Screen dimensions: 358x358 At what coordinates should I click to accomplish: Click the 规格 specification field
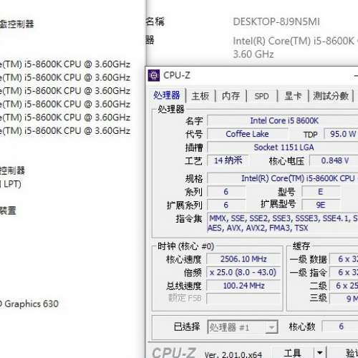click(283, 178)
